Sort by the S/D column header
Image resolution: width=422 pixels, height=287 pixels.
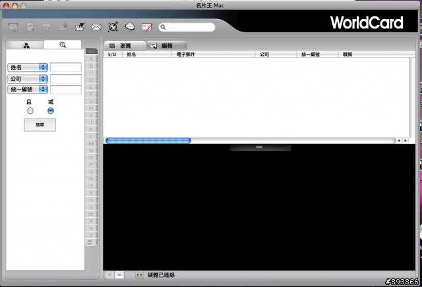pos(113,54)
